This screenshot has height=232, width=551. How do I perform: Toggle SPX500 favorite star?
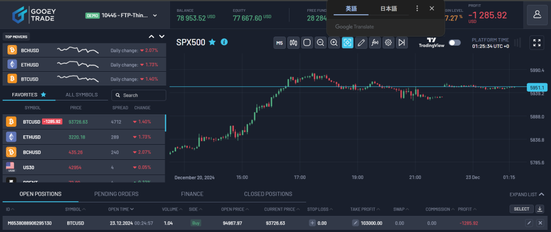coord(212,42)
